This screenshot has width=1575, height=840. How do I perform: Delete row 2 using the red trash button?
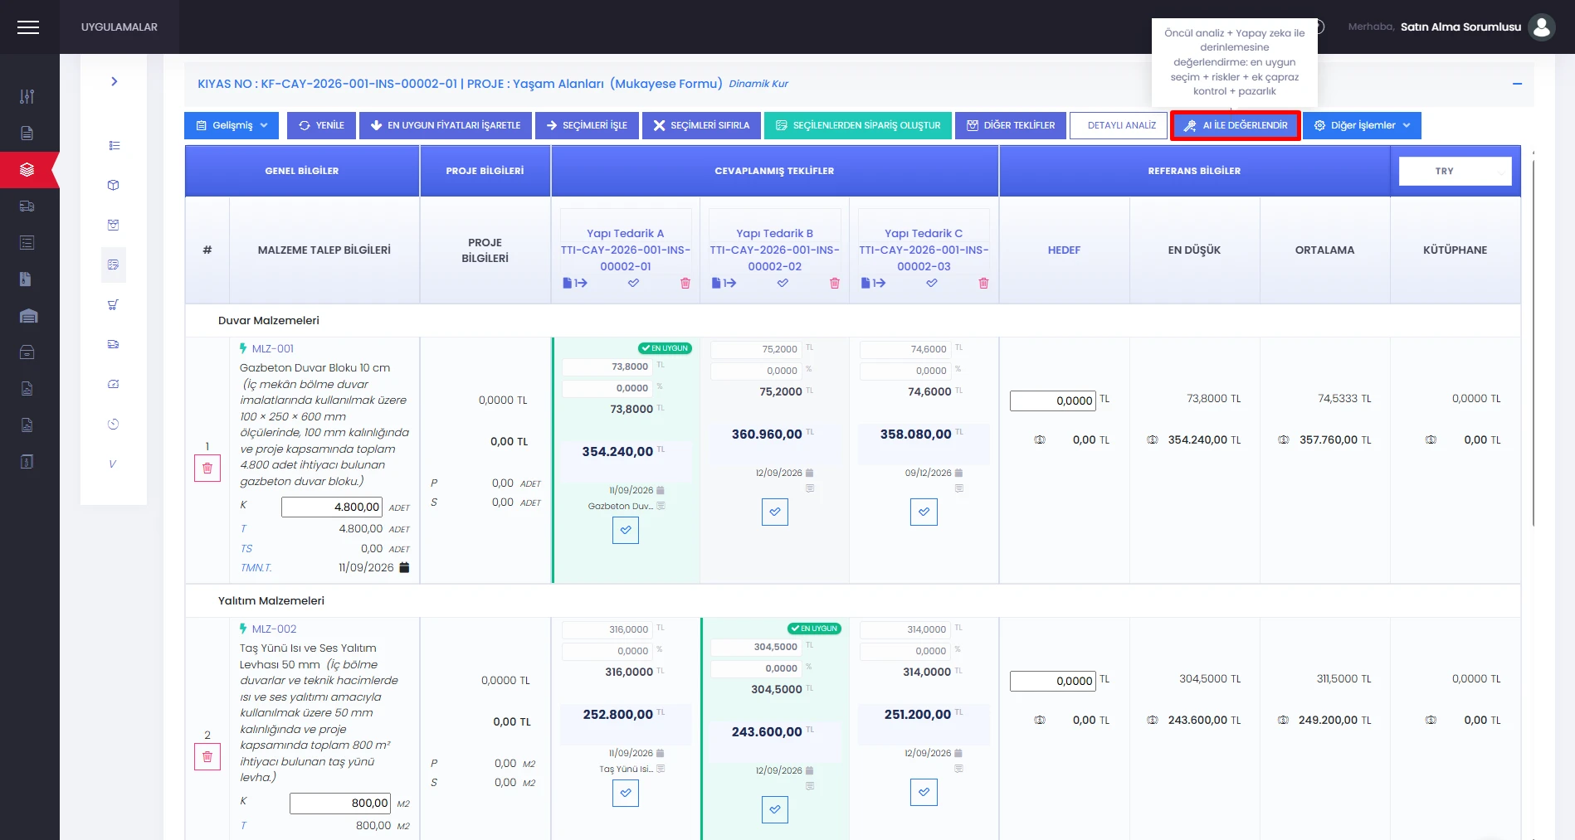click(x=207, y=756)
